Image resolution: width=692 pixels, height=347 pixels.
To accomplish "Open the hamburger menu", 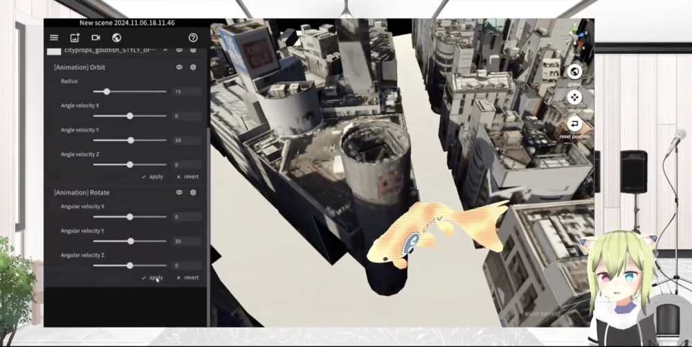I will coord(54,37).
